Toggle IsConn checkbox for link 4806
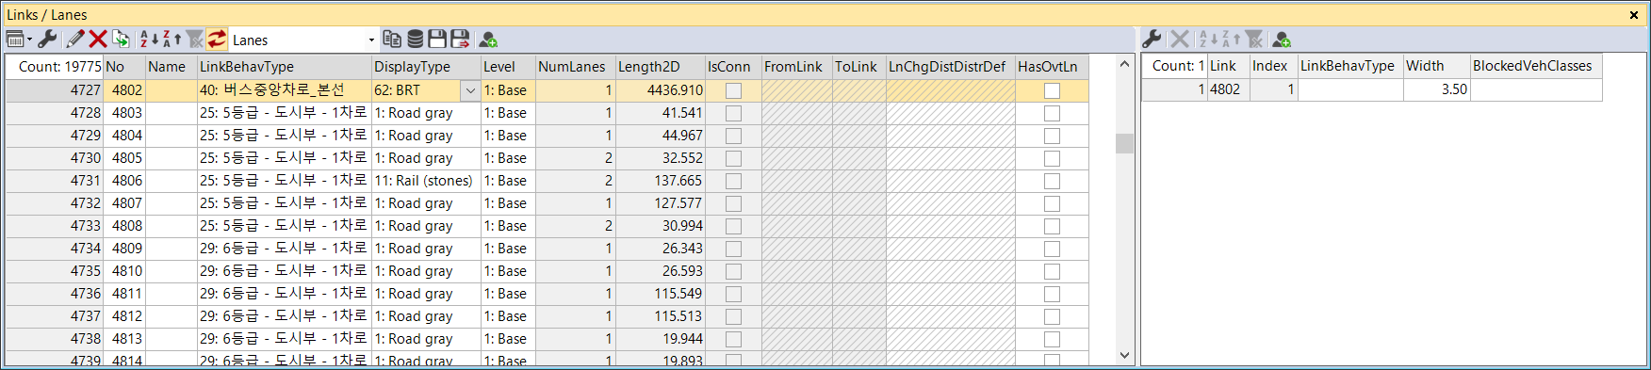 pyautogui.click(x=733, y=181)
